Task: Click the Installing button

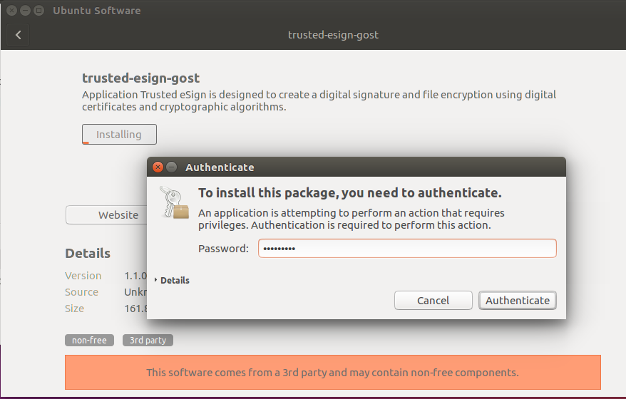Action: click(x=119, y=134)
